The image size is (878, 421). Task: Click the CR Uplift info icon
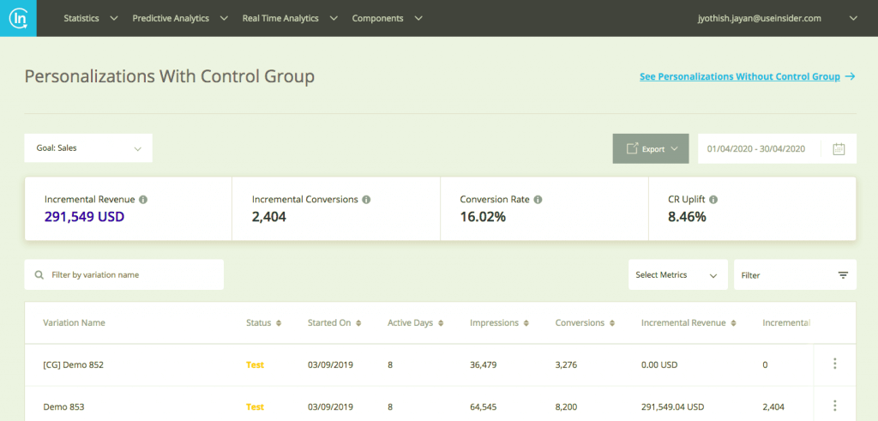click(x=713, y=200)
